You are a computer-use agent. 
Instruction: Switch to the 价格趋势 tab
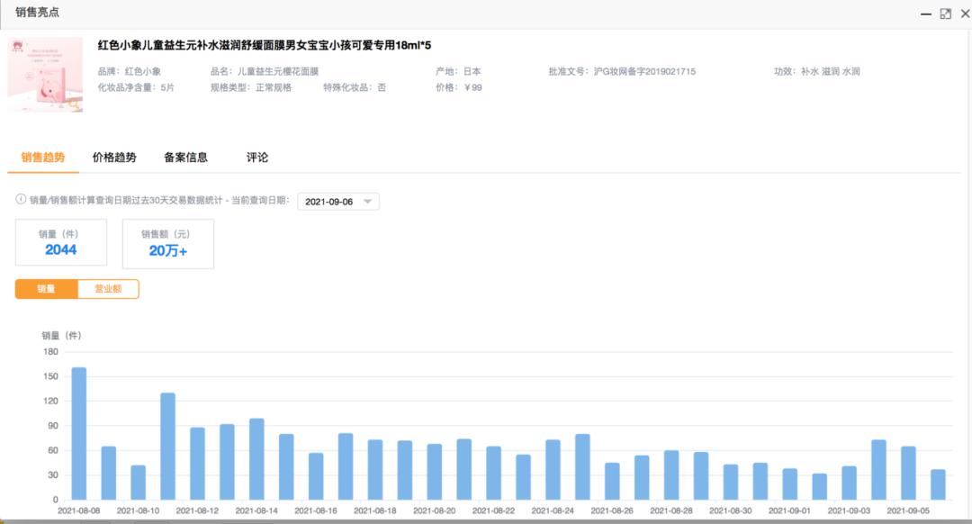click(114, 158)
